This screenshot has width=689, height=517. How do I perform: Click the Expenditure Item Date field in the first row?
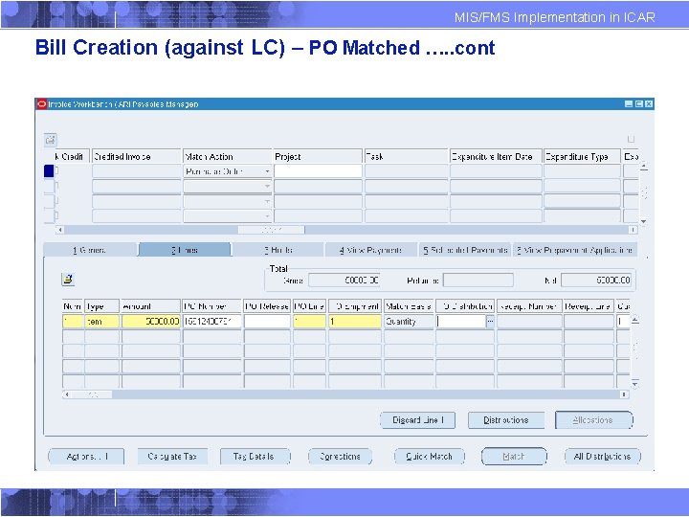[x=496, y=171]
